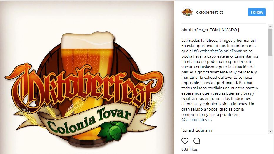Click the COMUNICADO caption heading
Screen dimensions: 274x154
(x=223, y=30)
